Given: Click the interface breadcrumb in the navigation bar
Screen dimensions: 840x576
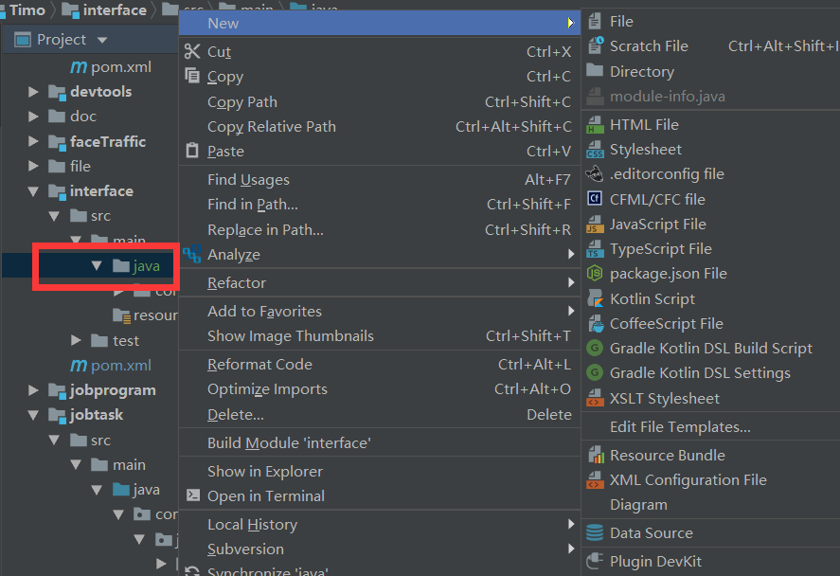Looking at the screenshot, I should coord(105,9).
